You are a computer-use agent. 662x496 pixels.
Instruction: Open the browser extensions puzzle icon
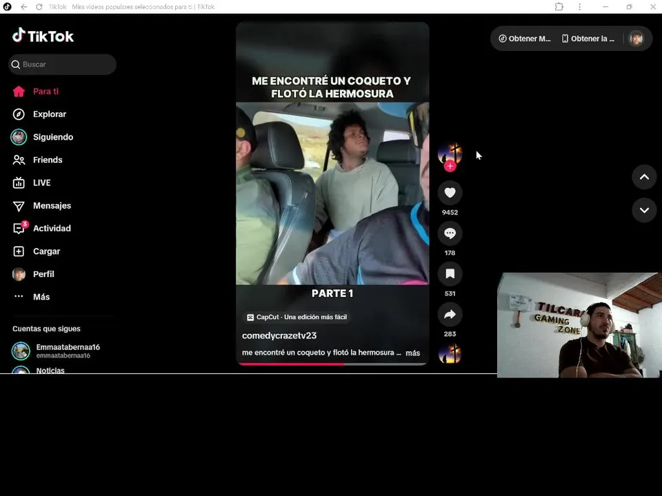559,7
